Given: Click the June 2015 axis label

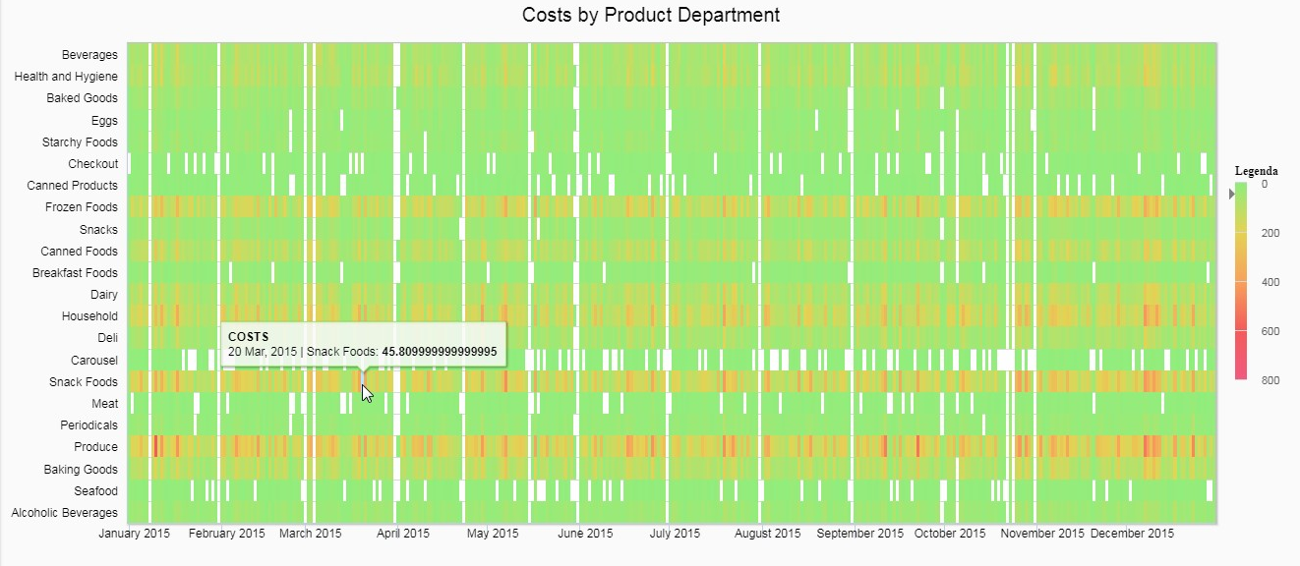Looking at the screenshot, I should (x=585, y=534).
